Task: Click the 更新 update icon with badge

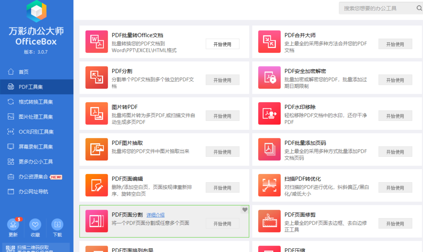Action: (x=13, y=224)
